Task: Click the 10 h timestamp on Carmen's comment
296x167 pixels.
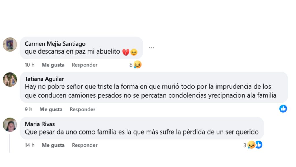Action: [x=29, y=65]
